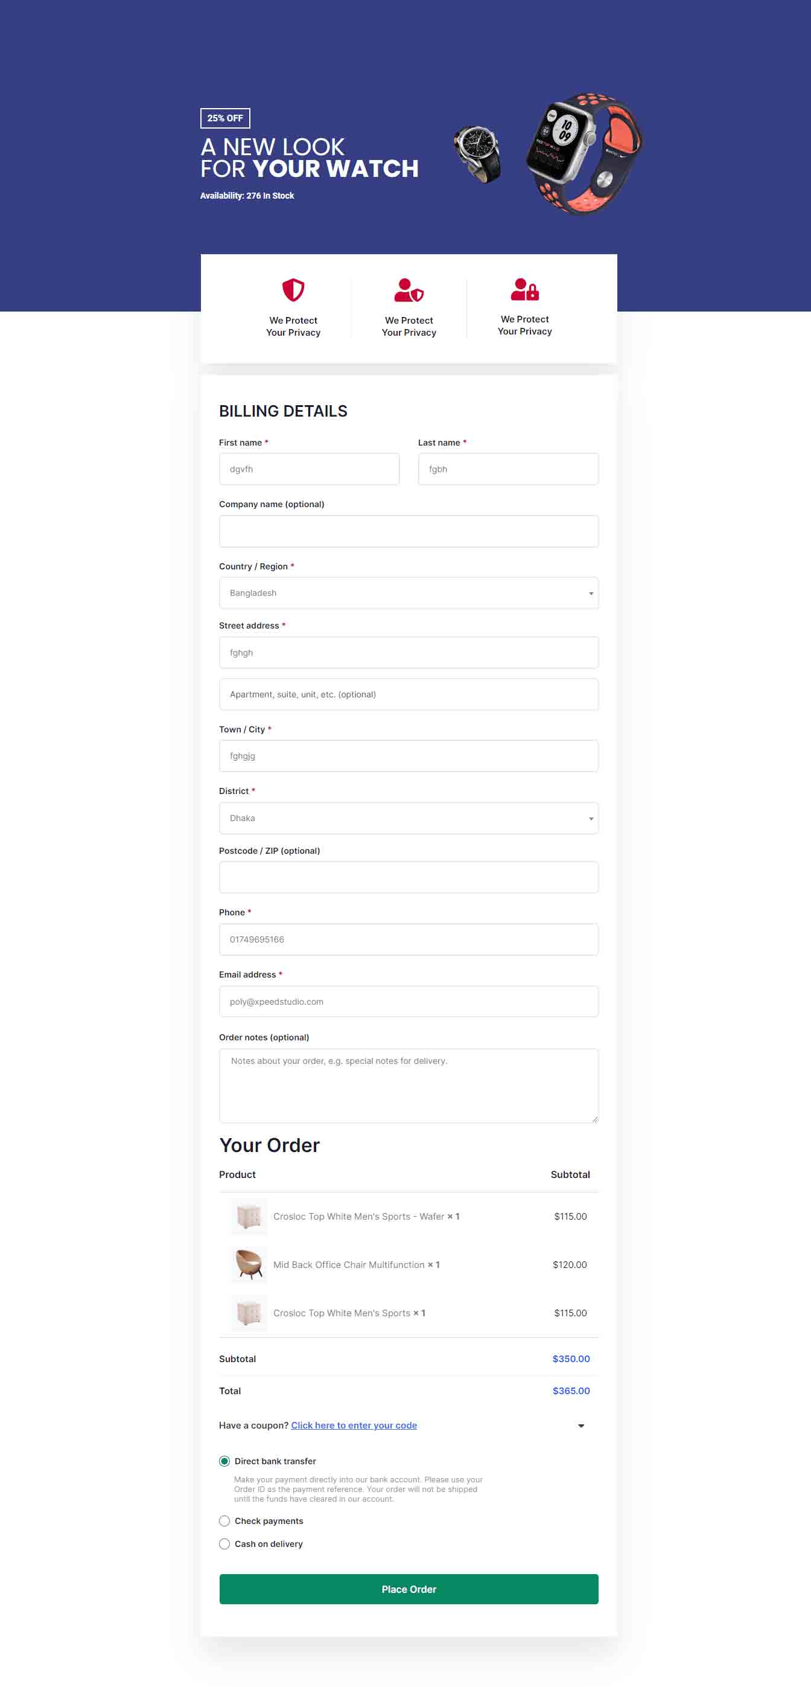Click the smartwatch with orange band image
This screenshot has height=1687, width=811.
coord(584,154)
